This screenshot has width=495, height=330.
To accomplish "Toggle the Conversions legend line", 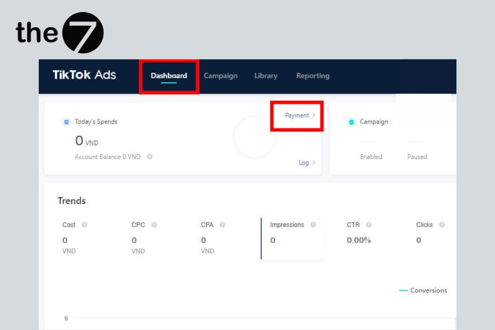I will [423, 290].
